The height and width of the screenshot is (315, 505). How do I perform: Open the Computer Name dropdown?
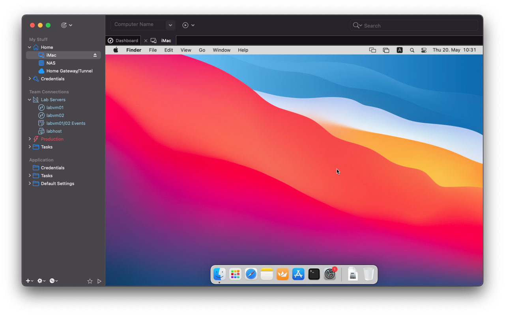click(x=170, y=25)
